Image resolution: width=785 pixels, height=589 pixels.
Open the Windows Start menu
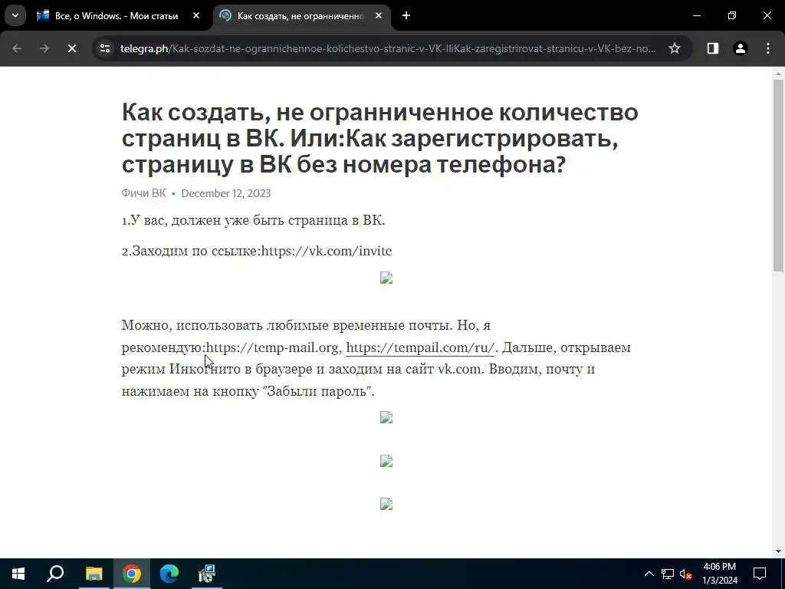[18, 574]
